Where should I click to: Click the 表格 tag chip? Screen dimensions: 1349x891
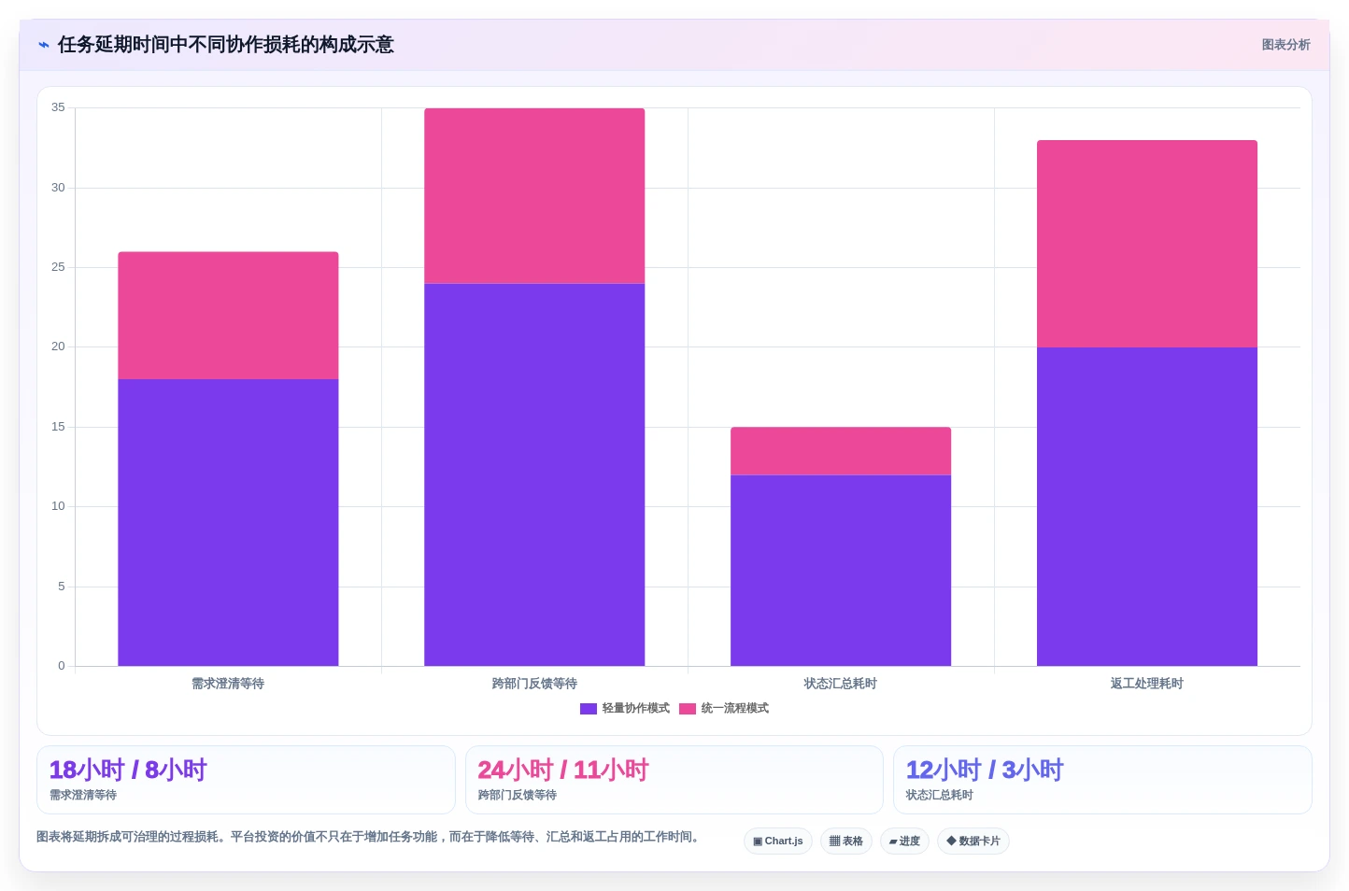tap(846, 841)
